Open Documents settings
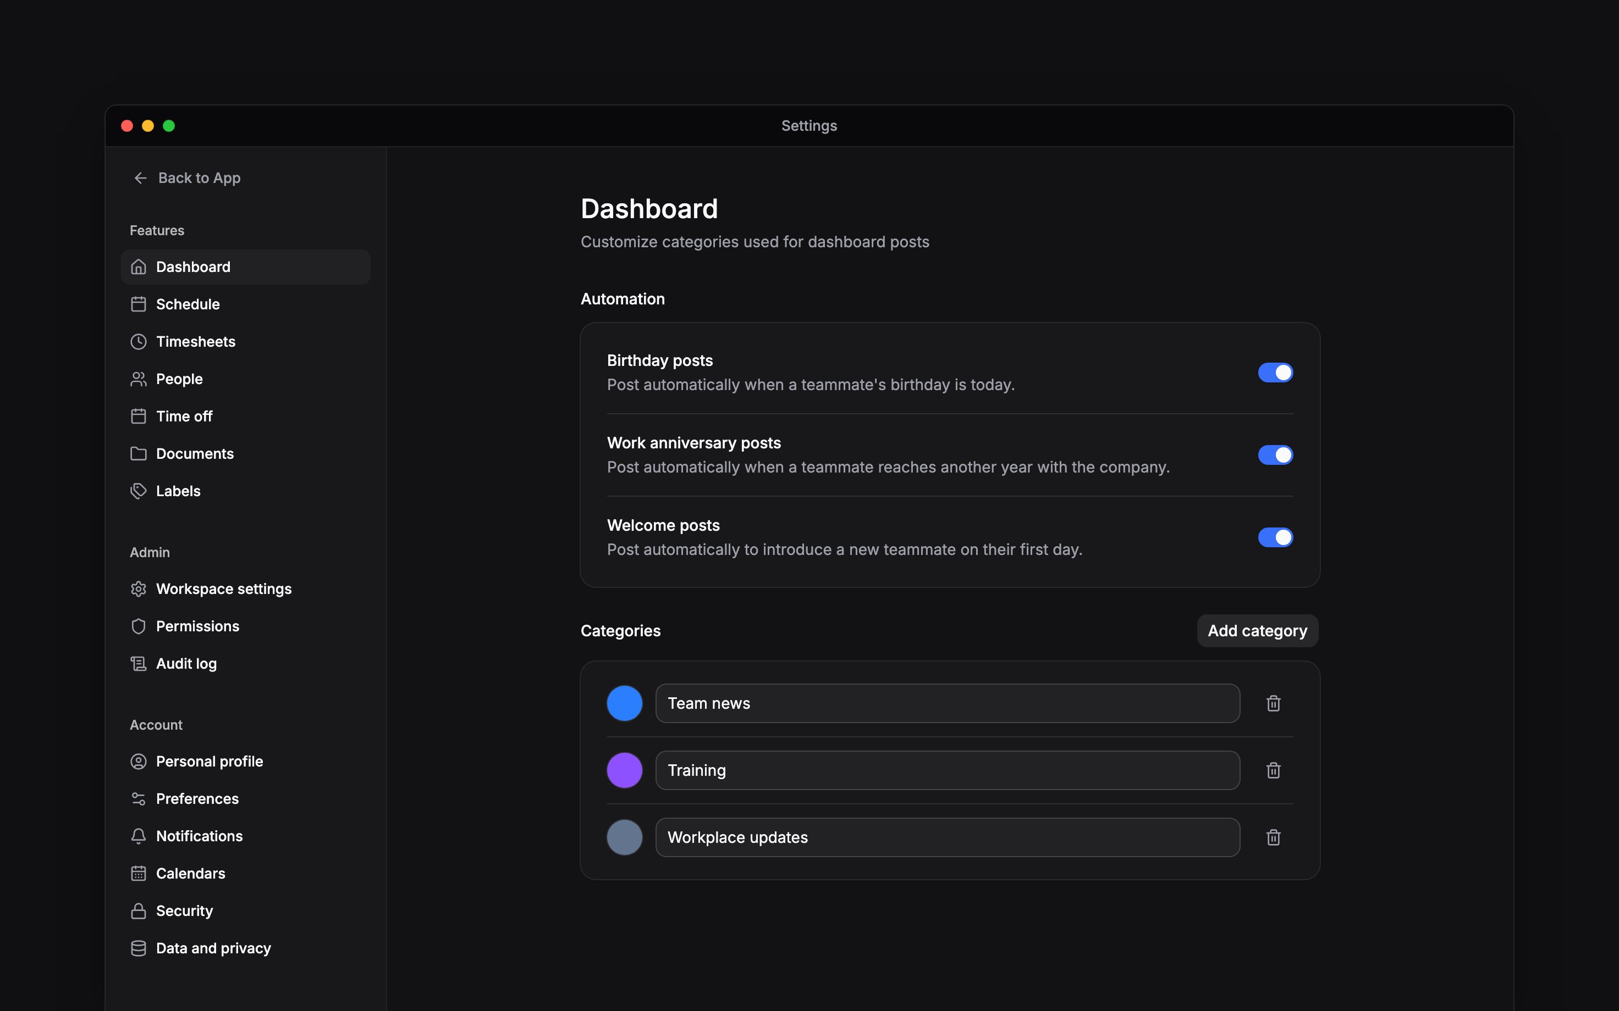 [245, 454]
